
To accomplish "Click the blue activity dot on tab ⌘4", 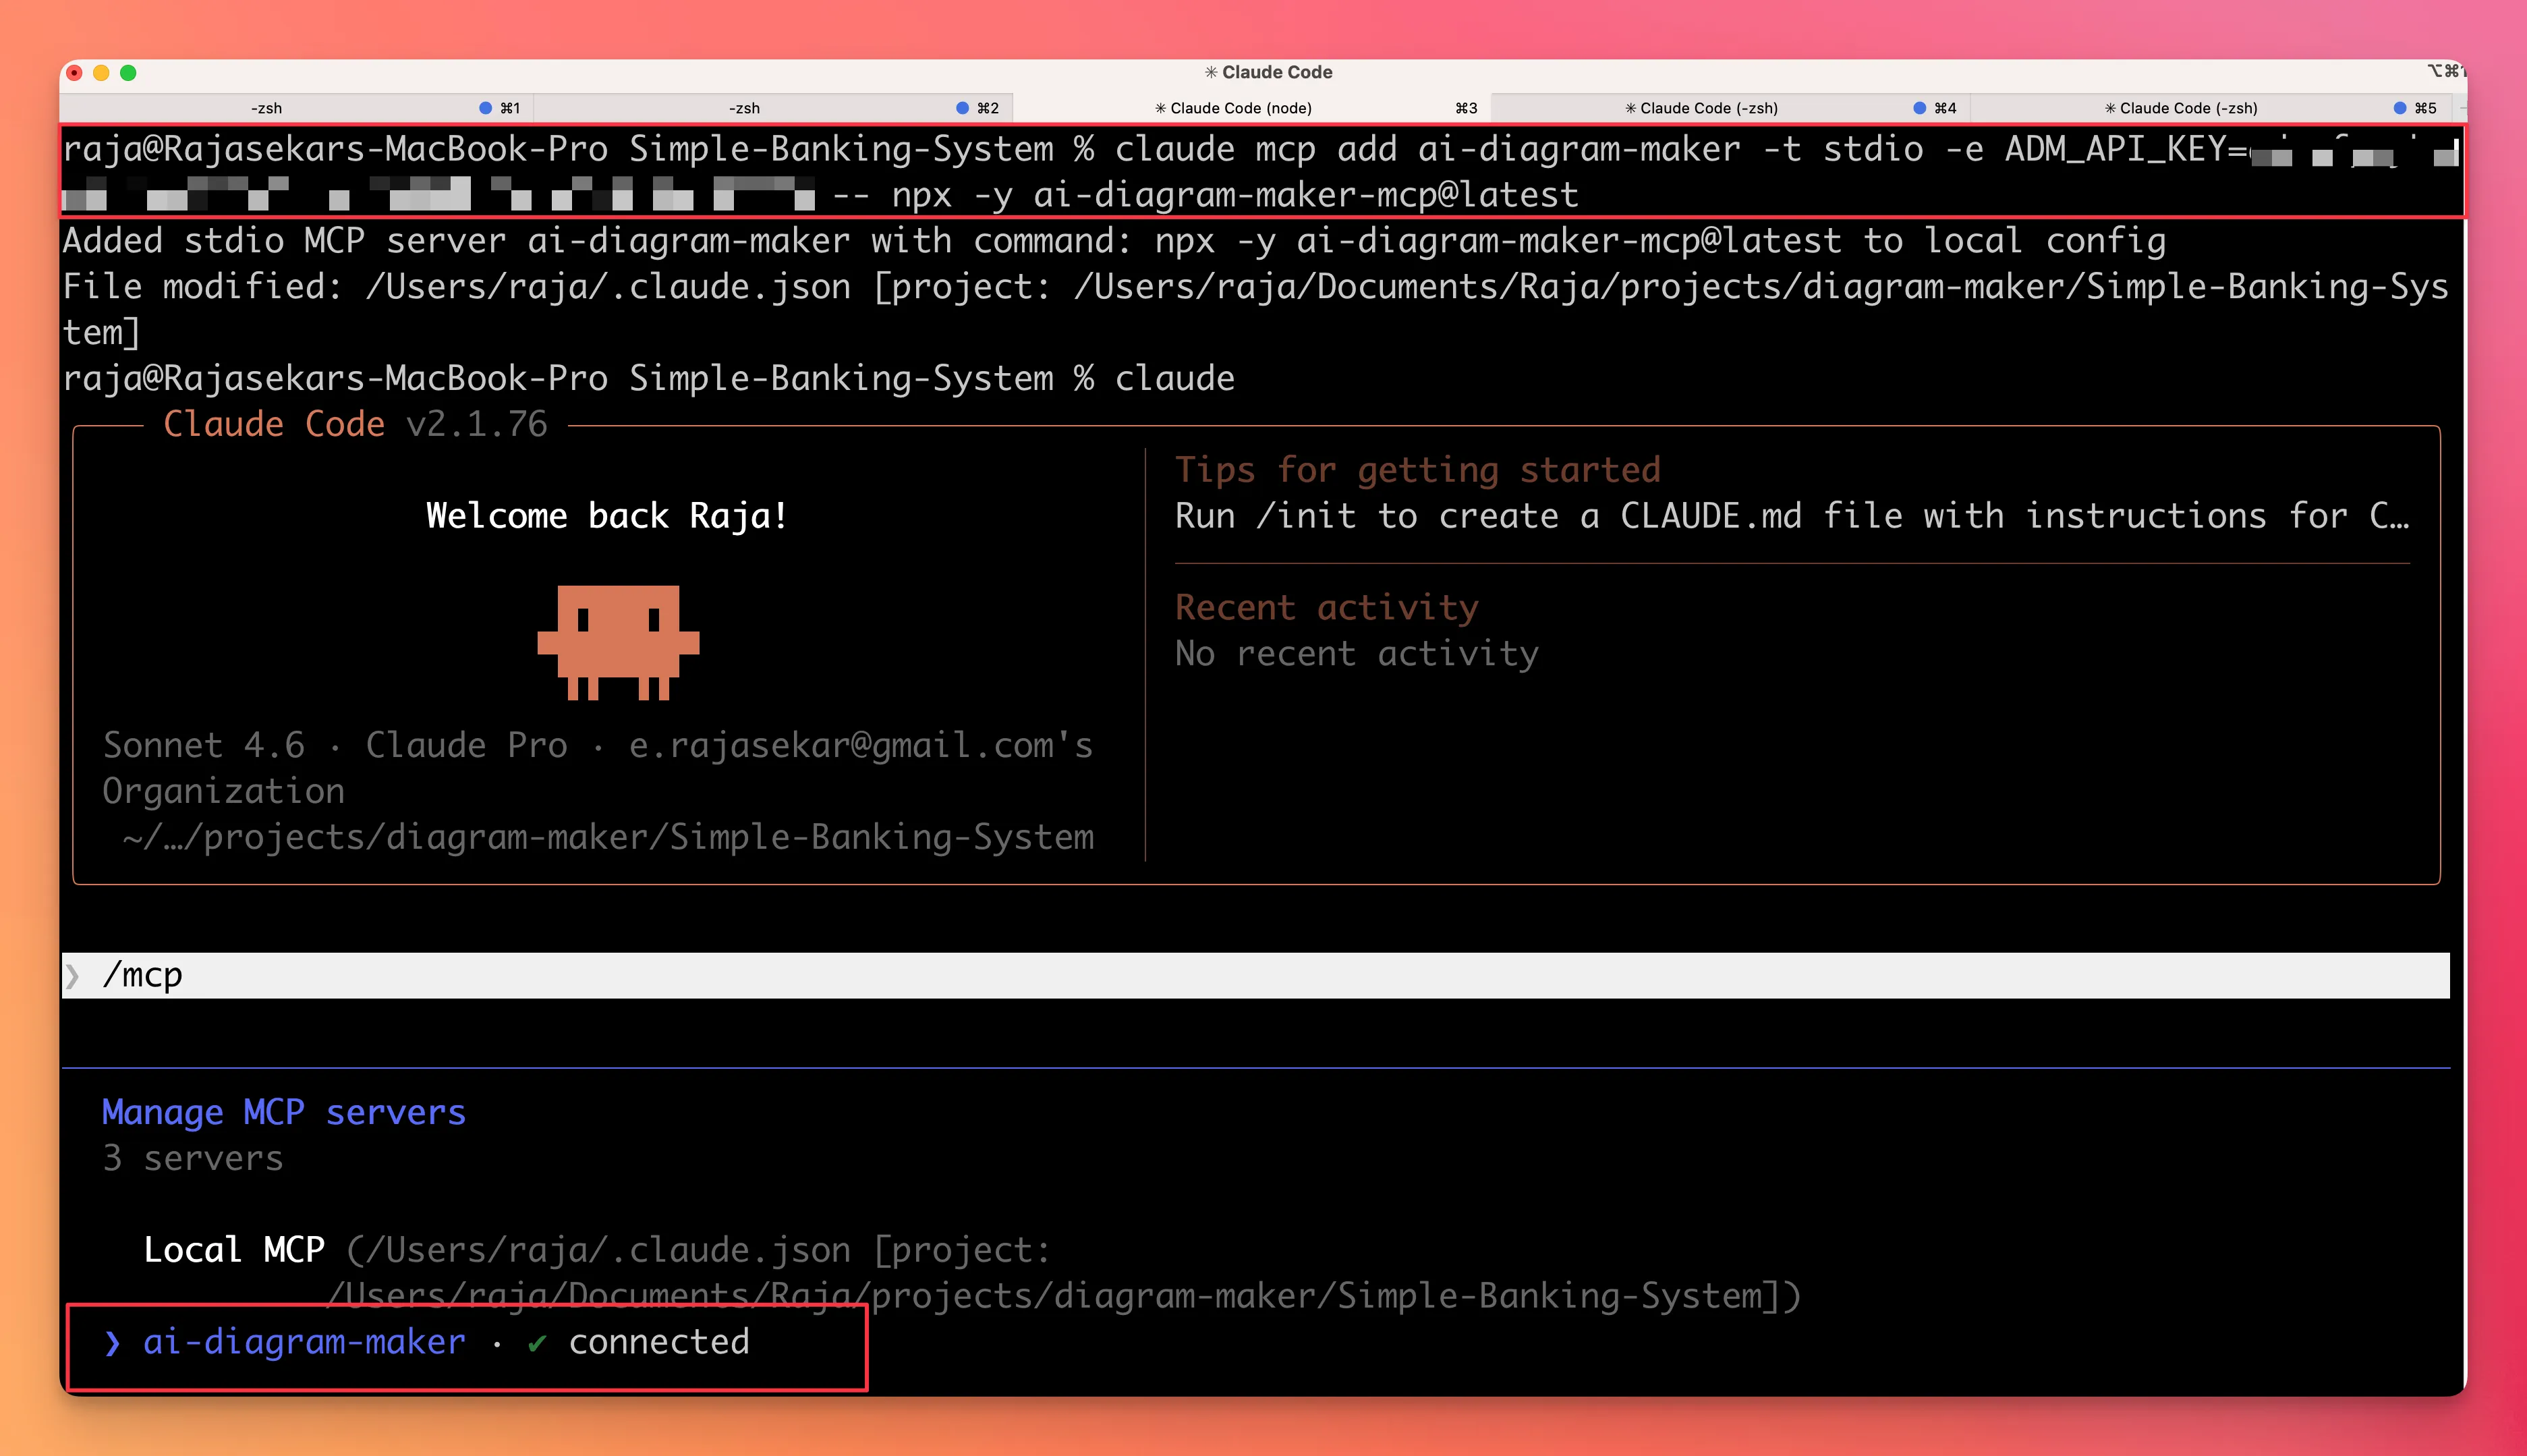I will point(1919,108).
